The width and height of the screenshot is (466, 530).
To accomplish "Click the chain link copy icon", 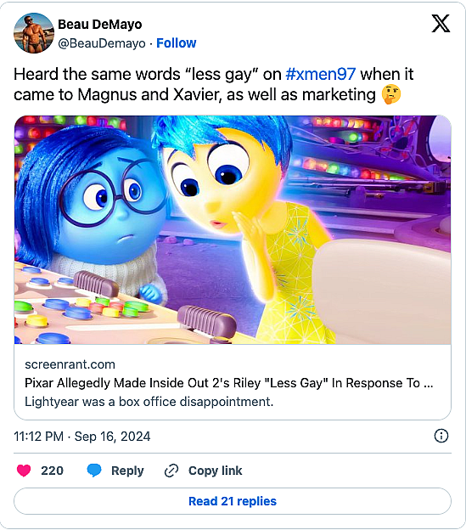I will coord(171,471).
